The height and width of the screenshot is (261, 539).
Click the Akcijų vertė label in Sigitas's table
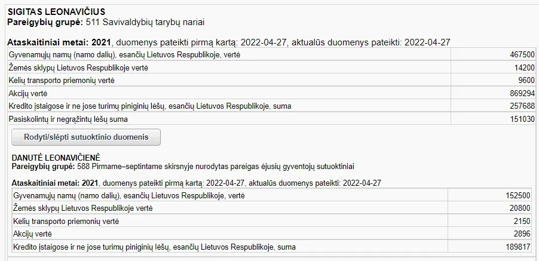[28, 93]
